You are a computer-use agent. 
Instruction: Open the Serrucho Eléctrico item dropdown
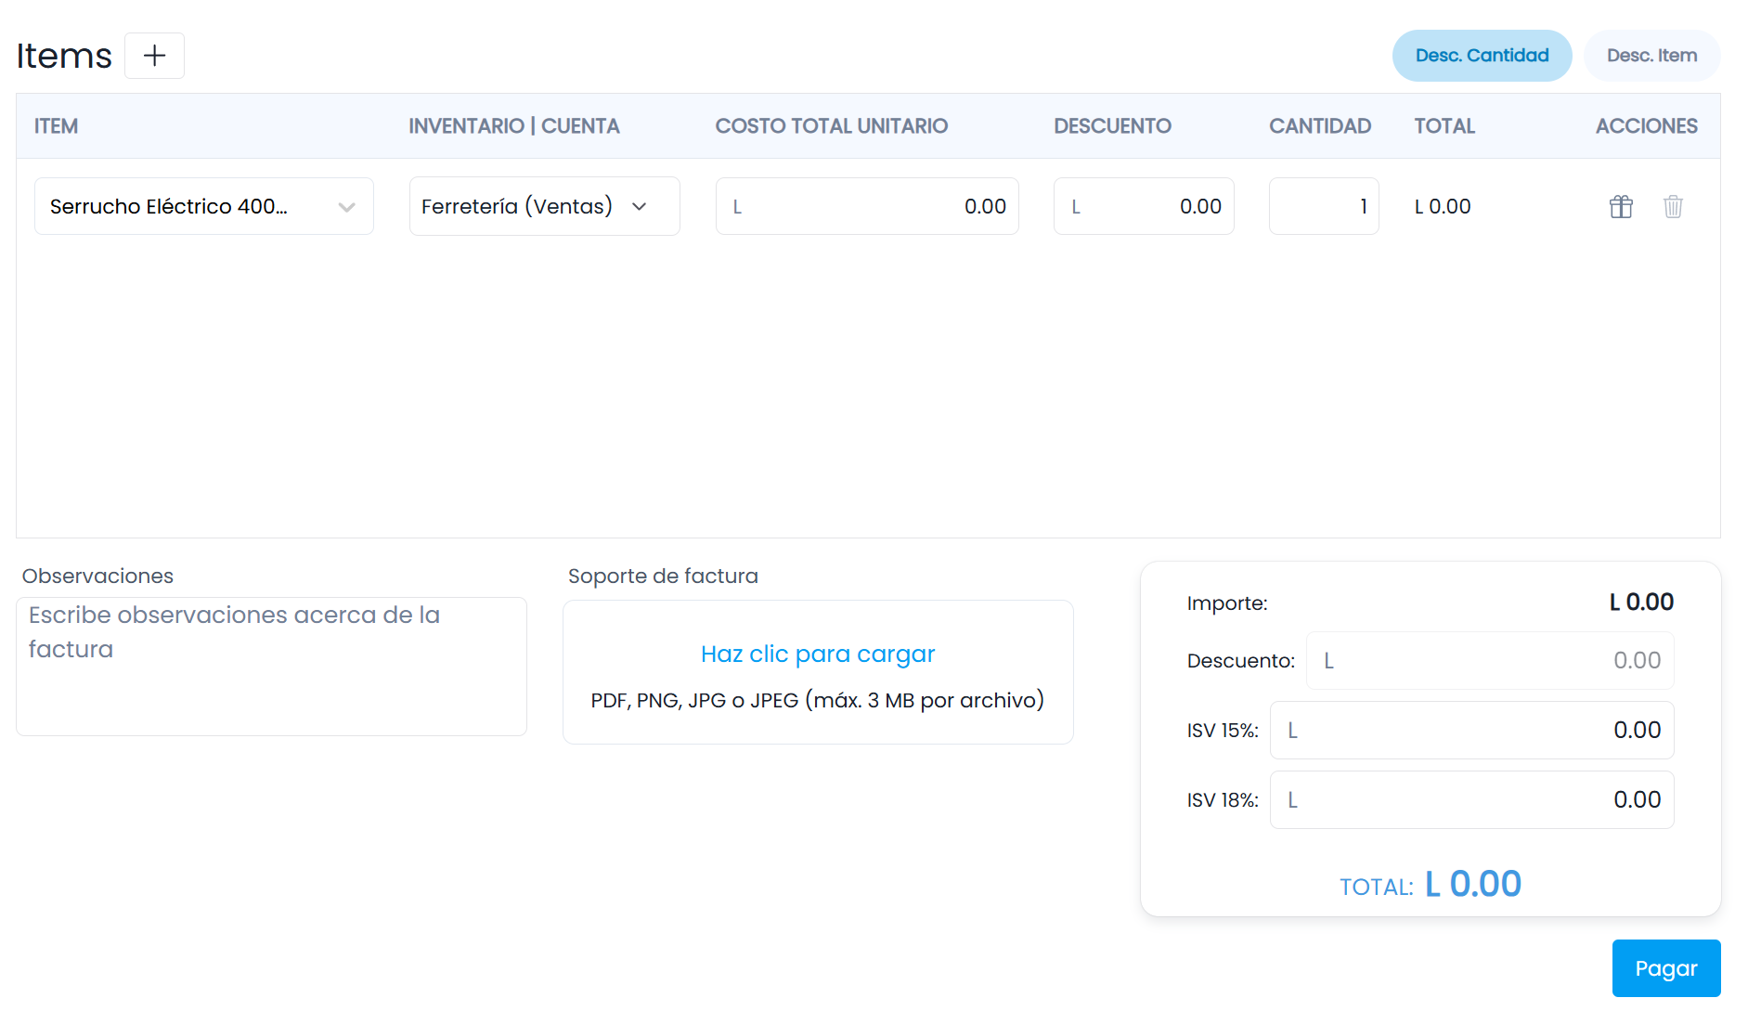204,206
